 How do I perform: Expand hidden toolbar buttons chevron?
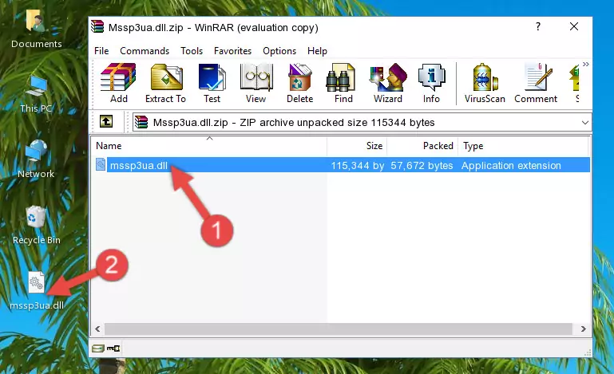pos(585,64)
